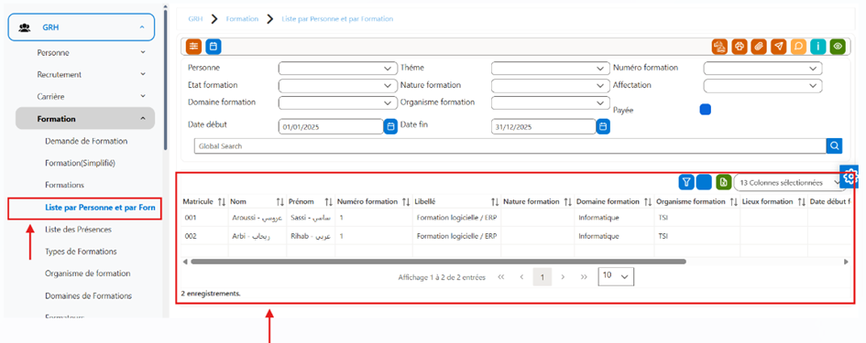Click the teal info icon
Screen dimensions: 866x343
(x=818, y=47)
